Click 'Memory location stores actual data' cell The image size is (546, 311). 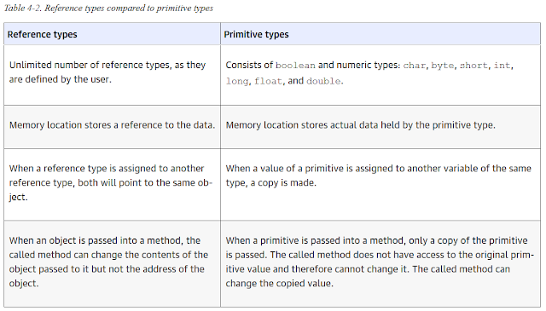[x=380, y=127]
